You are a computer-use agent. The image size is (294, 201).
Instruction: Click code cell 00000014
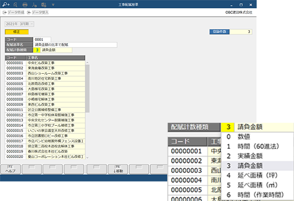[x=15, y=125]
